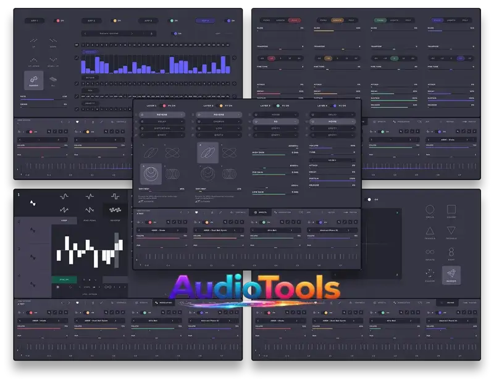Open the Reverb effect slot dropdown
This screenshot has width=494, height=381.
pyautogui.click(x=163, y=113)
